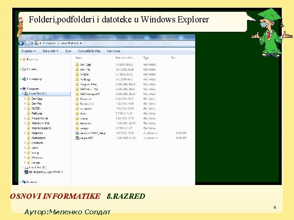Click the wamp folder icon in file list
This screenshot has width=294, height=220.
[x=77, y=119]
